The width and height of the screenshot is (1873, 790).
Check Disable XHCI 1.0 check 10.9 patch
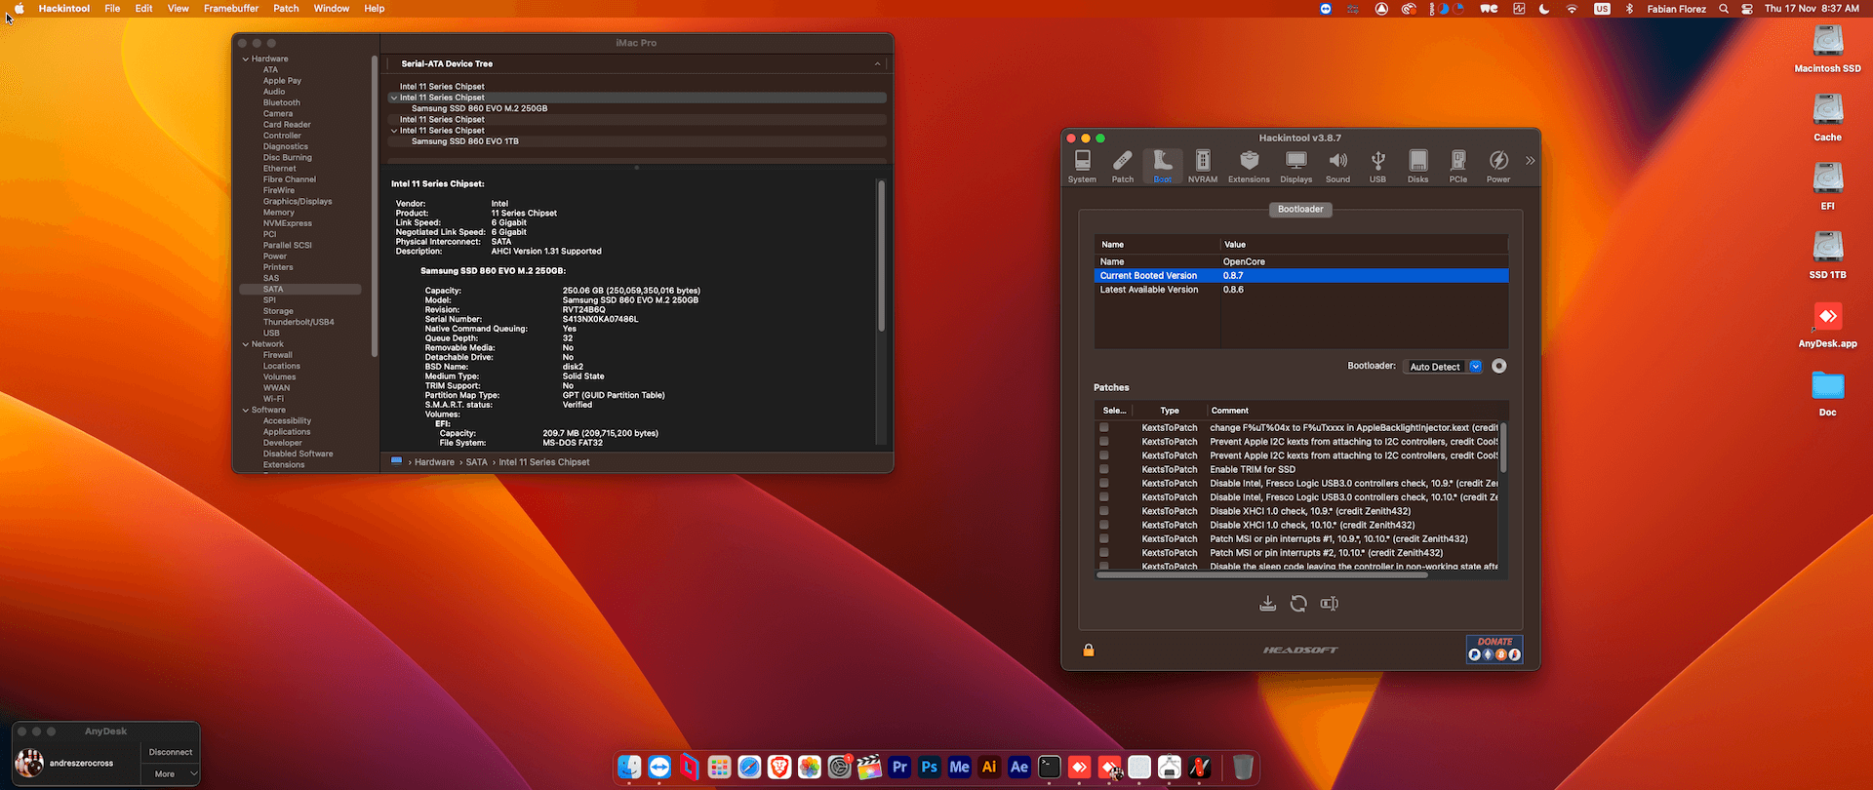1104,511
